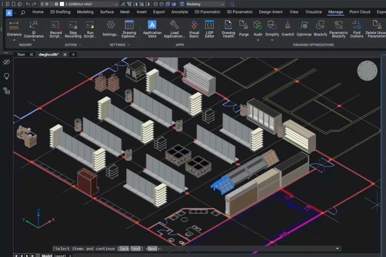Toggle the layer freeze sun icon
This screenshot has width=386, height=257.
point(47,4)
